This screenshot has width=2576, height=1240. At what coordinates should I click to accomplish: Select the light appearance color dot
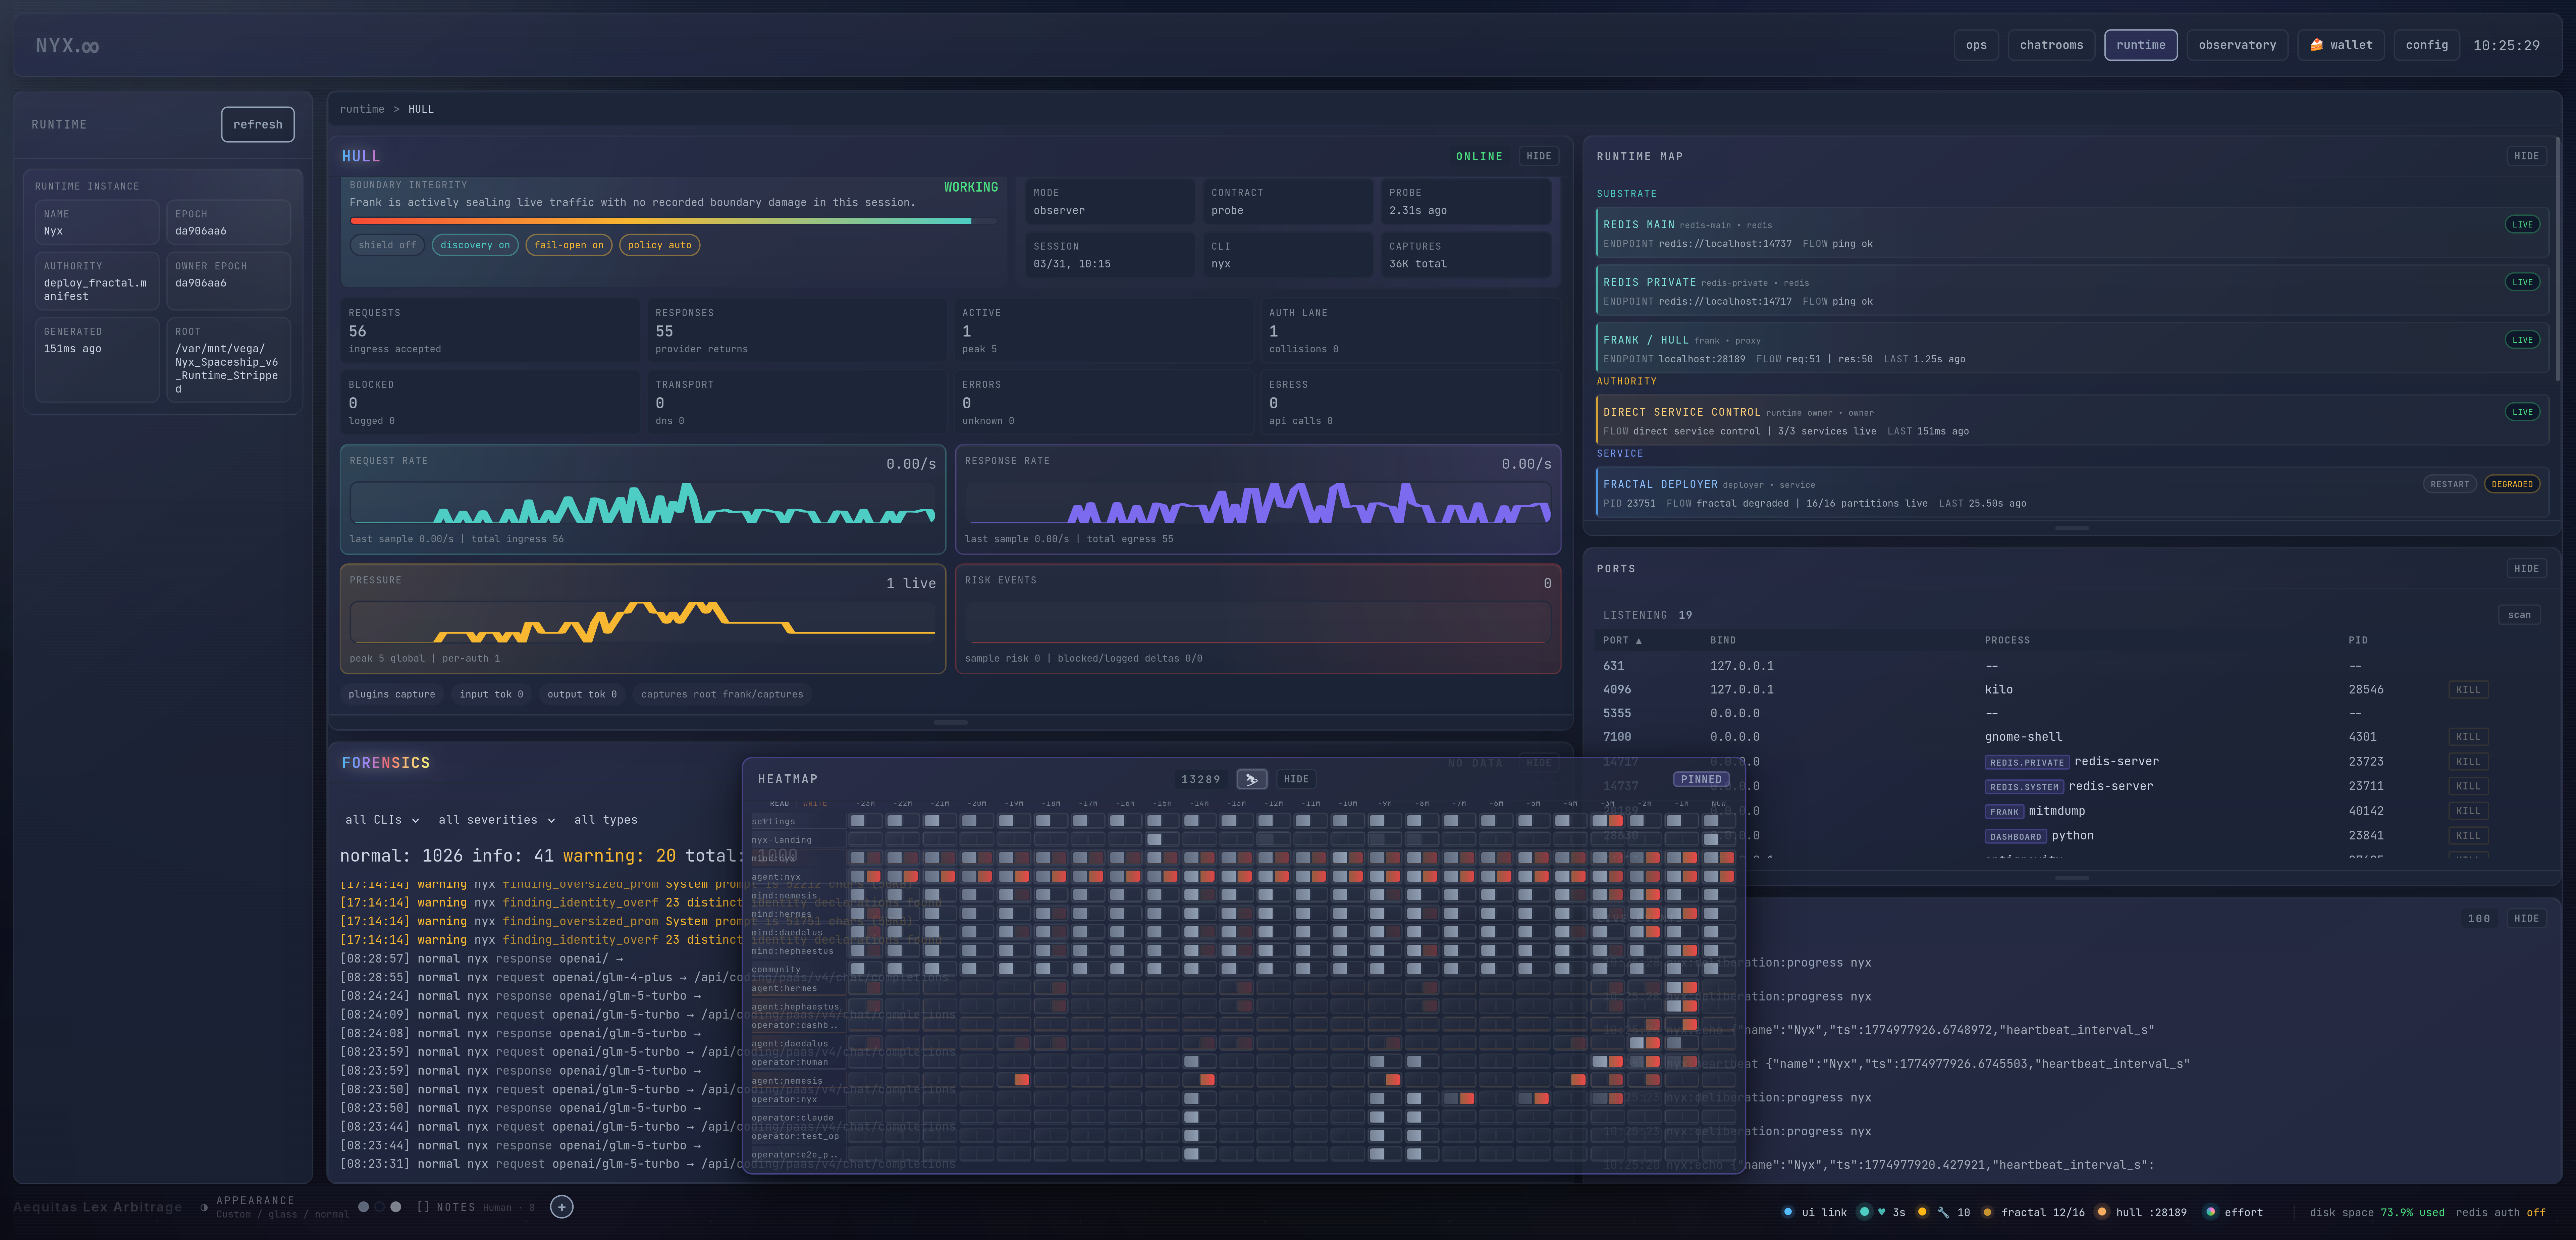pos(396,1207)
